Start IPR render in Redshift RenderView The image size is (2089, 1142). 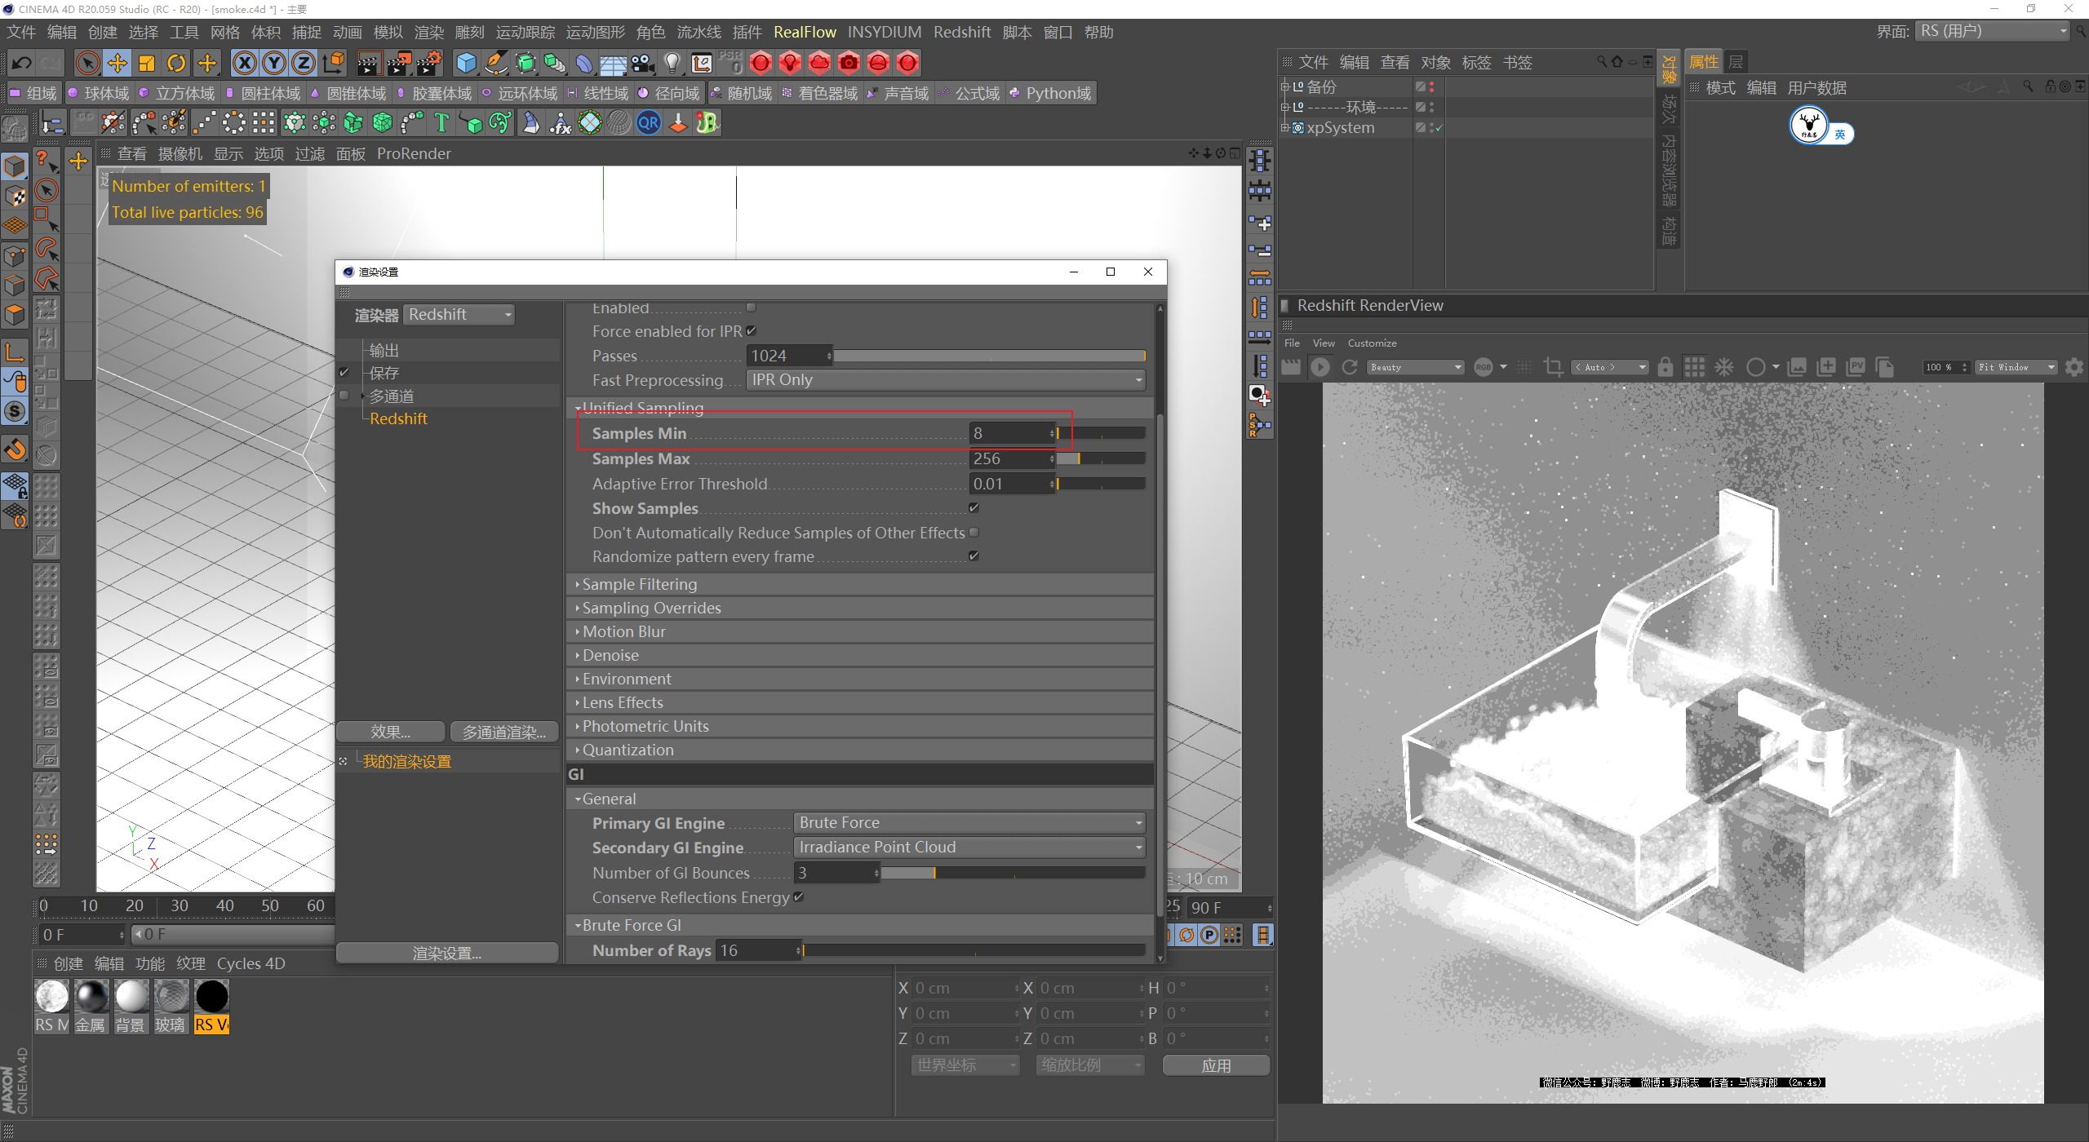(1319, 367)
